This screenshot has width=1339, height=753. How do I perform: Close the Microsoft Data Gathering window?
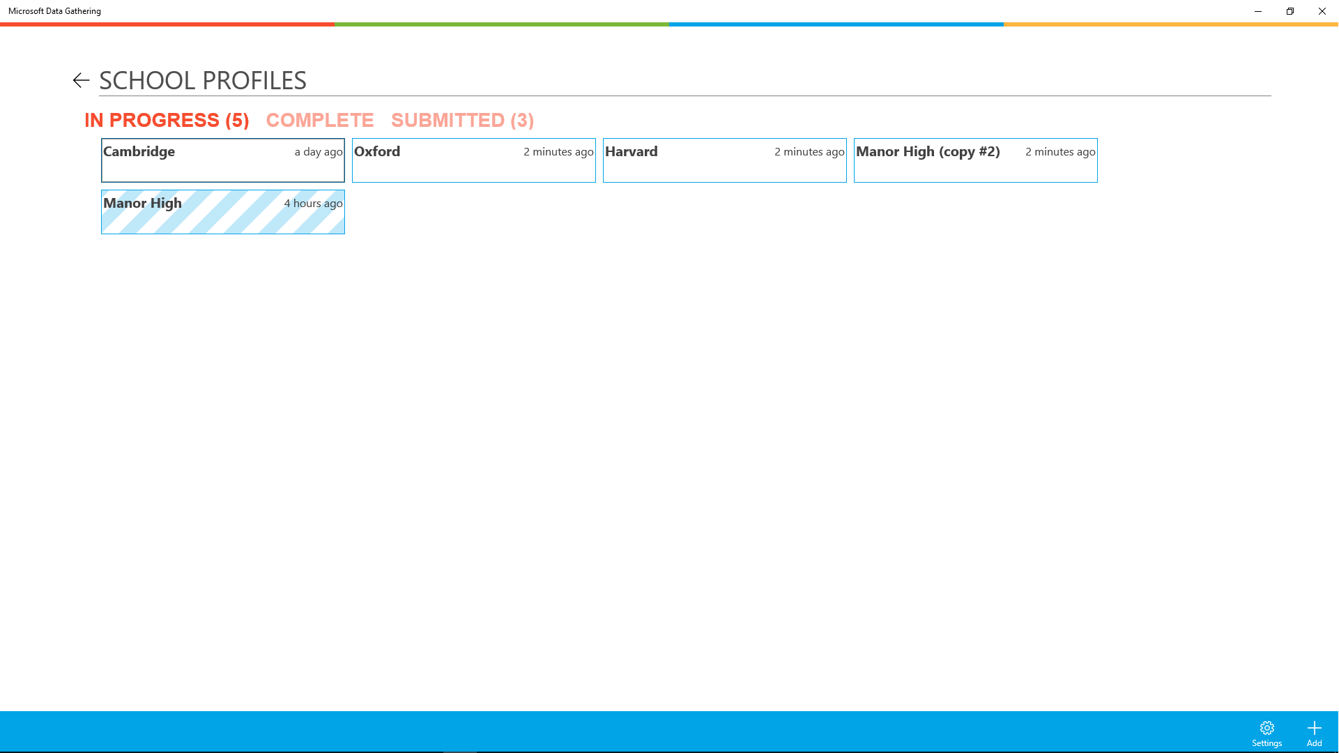pyautogui.click(x=1322, y=11)
